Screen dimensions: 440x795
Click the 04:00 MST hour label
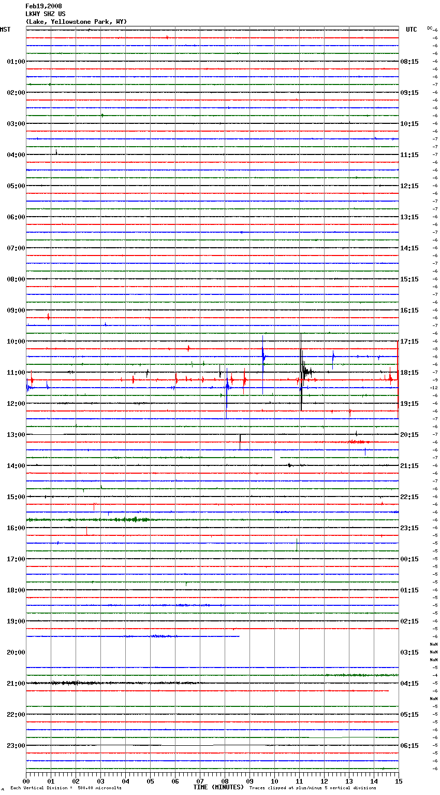pyautogui.click(x=16, y=155)
